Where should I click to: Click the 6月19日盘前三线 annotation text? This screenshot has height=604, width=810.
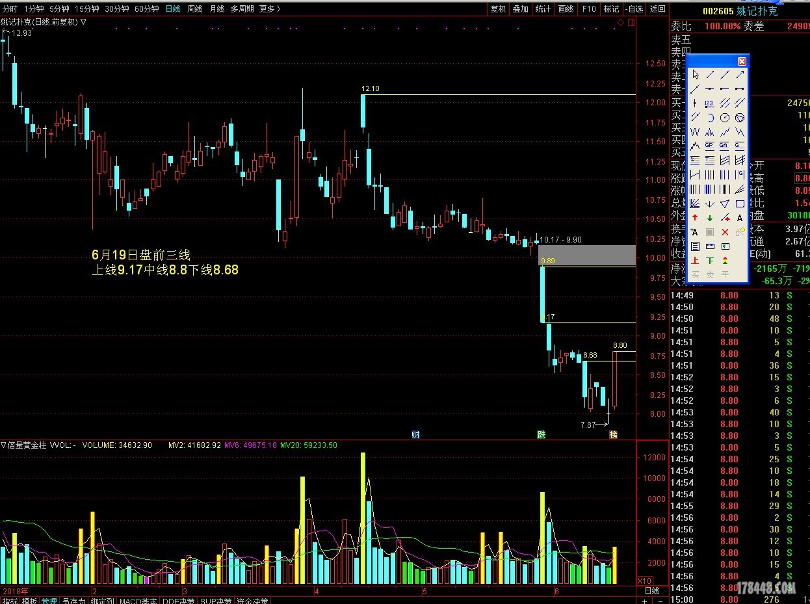(141, 256)
